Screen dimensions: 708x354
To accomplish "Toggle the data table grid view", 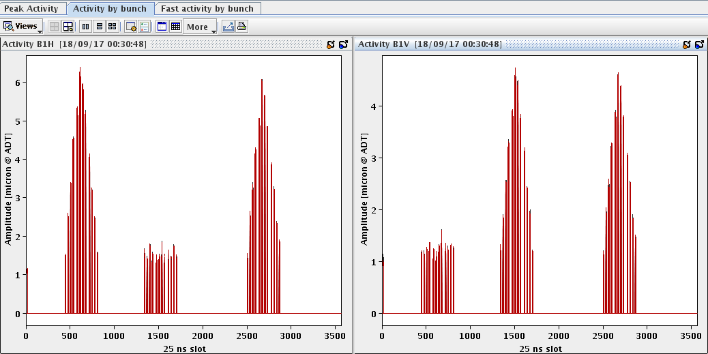I will [x=176, y=27].
